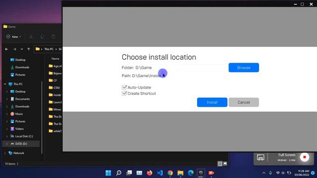Viewport: 317px width, 178px height.
Task: Click the Cut icon in File Explorer toolbar
Action: [31, 37]
